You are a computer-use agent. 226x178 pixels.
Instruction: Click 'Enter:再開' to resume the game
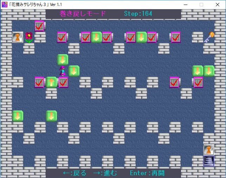(x=147, y=173)
